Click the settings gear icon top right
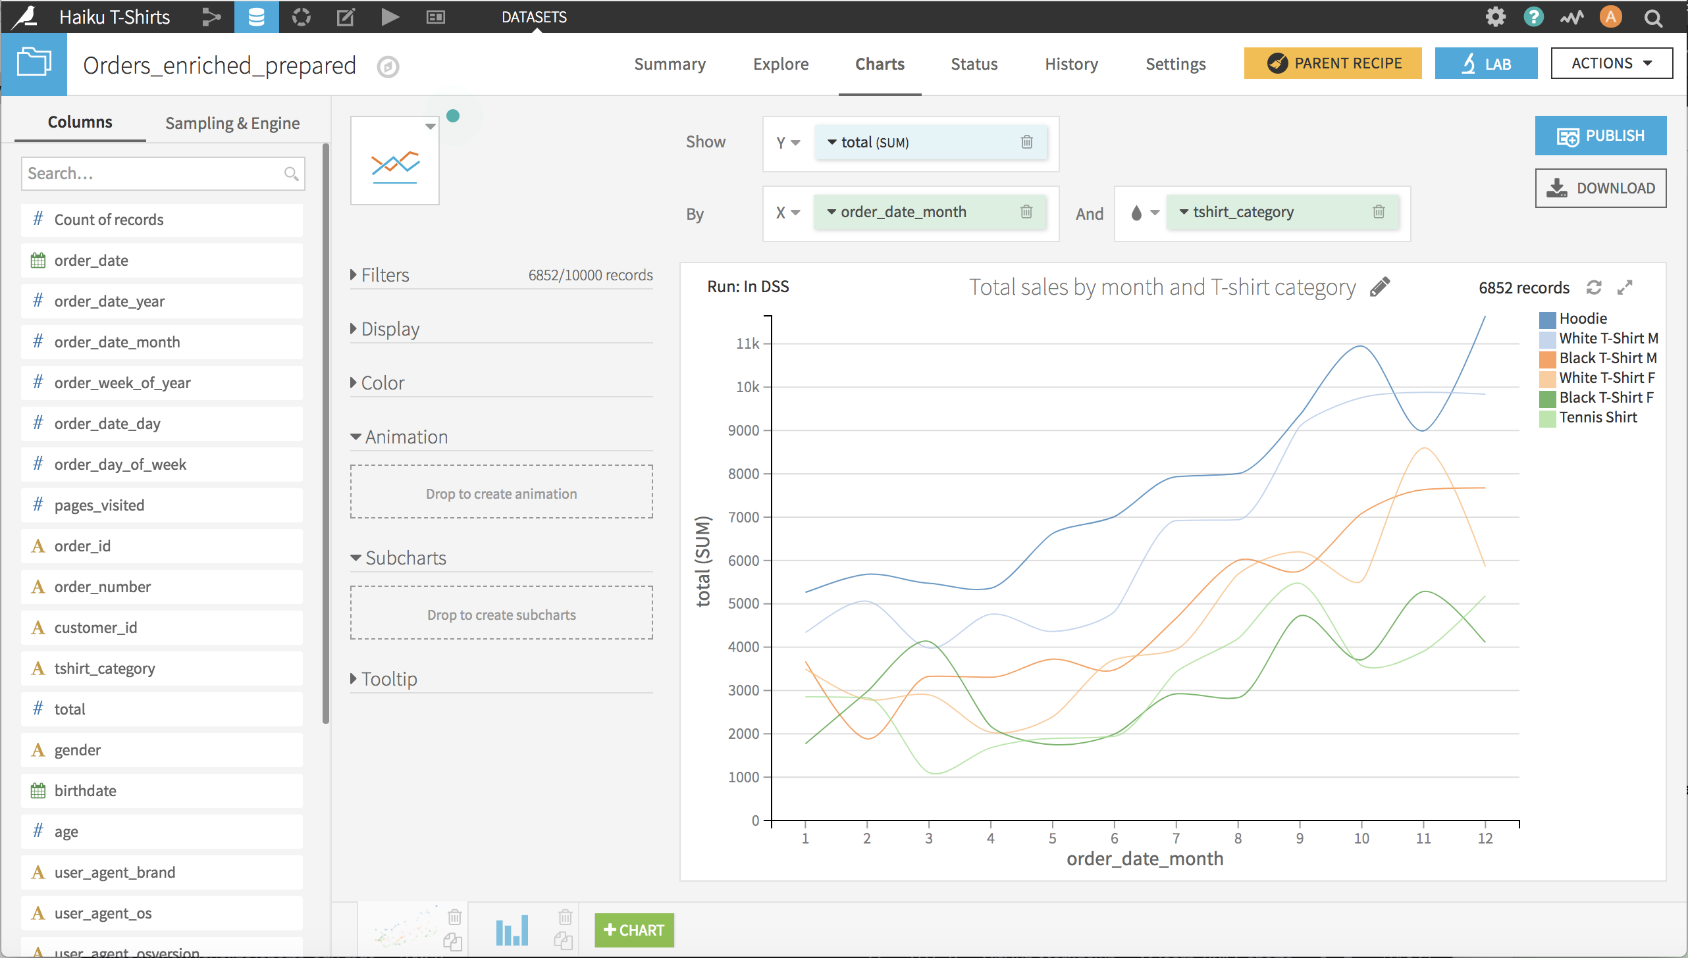Screen dimensions: 1688x958 (1496, 16)
